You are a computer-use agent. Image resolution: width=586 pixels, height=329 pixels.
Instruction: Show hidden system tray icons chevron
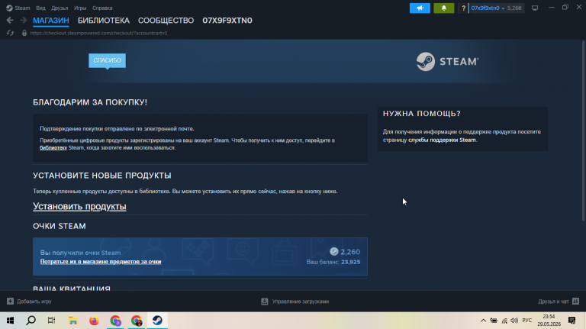pyautogui.click(x=483, y=321)
